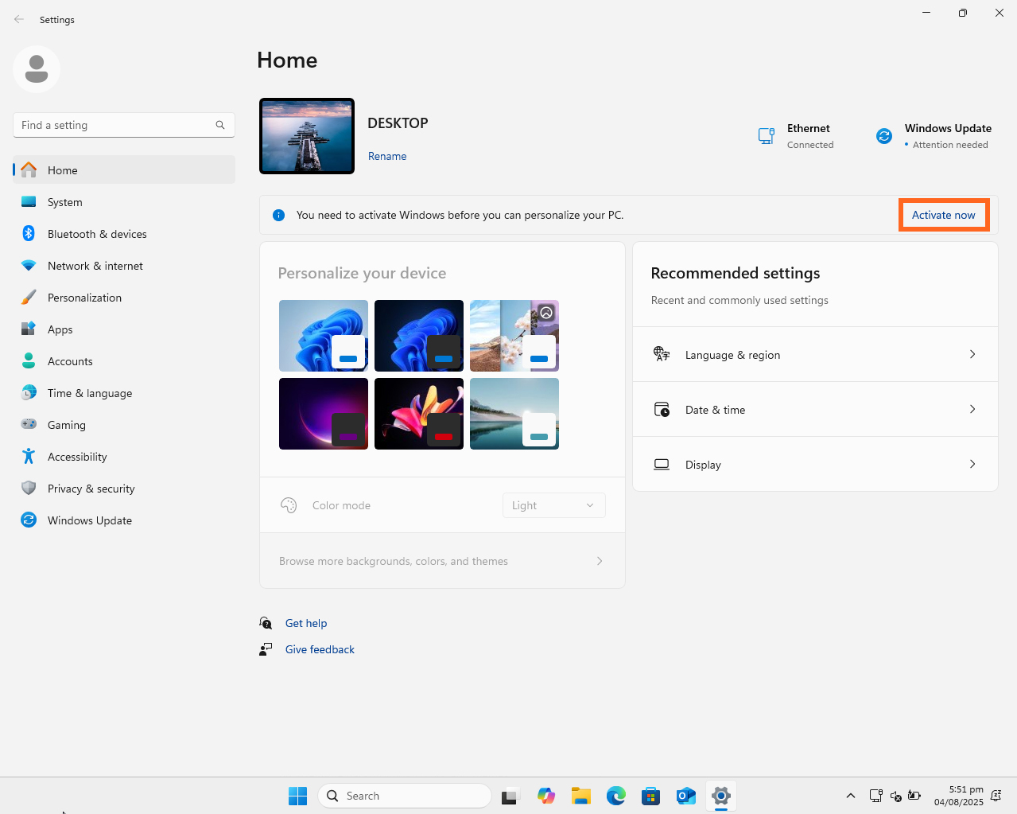Open the Windows Start menu

[298, 796]
